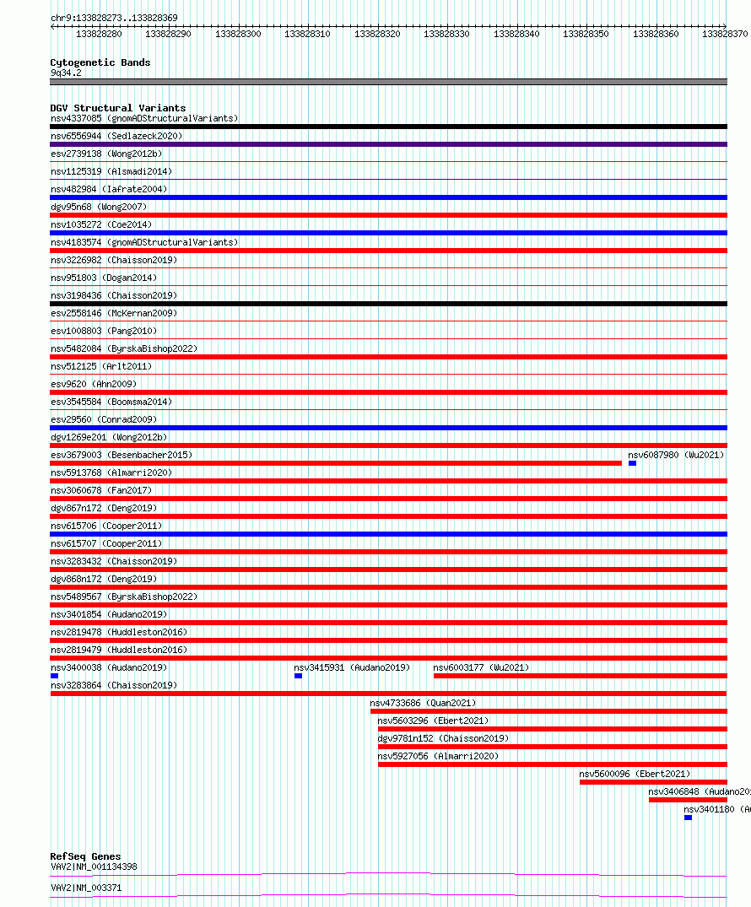Click nsv3401180 variant label
The height and width of the screenshot is (907, 751).
tap(717, 810)
